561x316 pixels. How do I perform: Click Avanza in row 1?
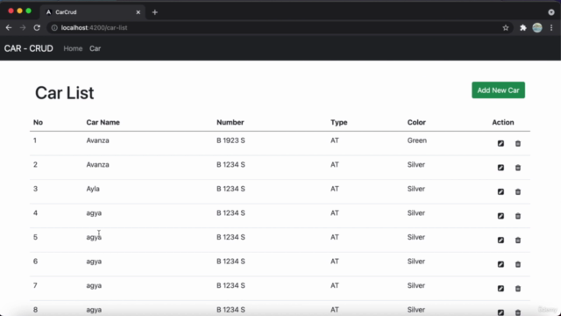coord(97,140)
